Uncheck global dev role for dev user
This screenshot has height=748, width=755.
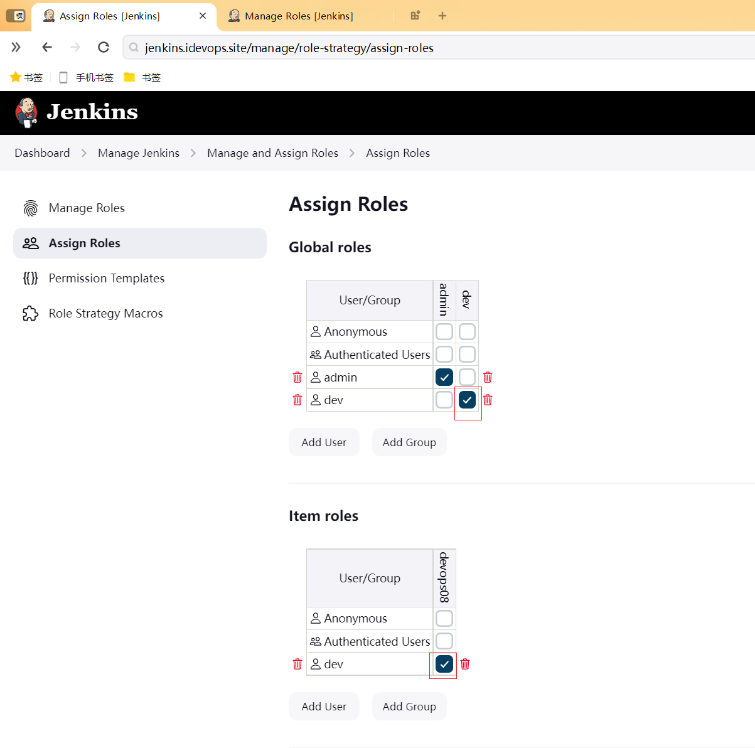(467, 400)
